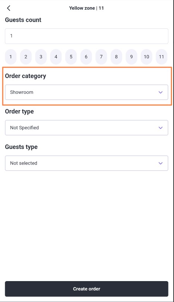Choose the 11 guests chip
The width and height of the screenshot is (174, 302).
tap(161, 57)
